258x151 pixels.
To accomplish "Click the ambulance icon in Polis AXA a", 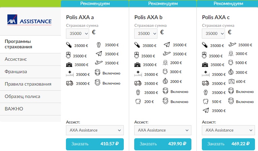I will [x=69, y=84].
